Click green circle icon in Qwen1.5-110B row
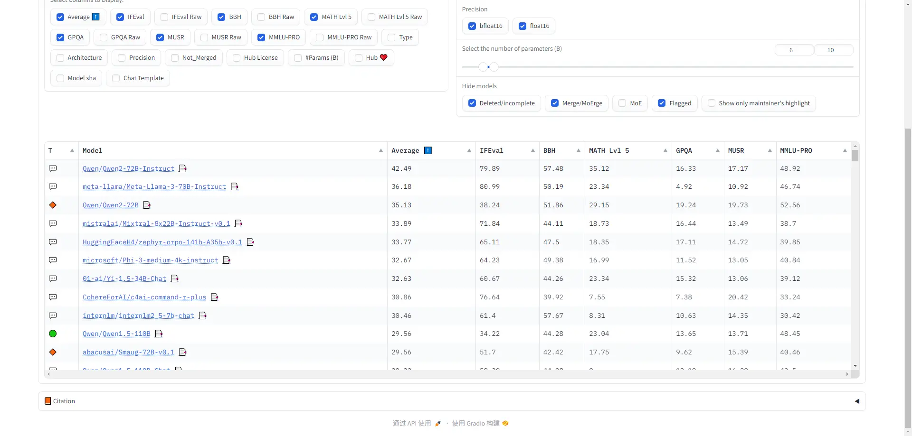This screenshot has height=436, width=912. 53,334
